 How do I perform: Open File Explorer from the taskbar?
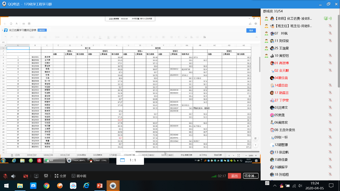tap(20, 185)
